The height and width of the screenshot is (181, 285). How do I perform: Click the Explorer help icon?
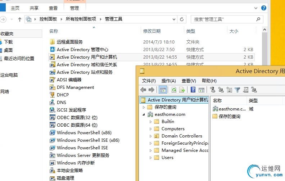263,8
